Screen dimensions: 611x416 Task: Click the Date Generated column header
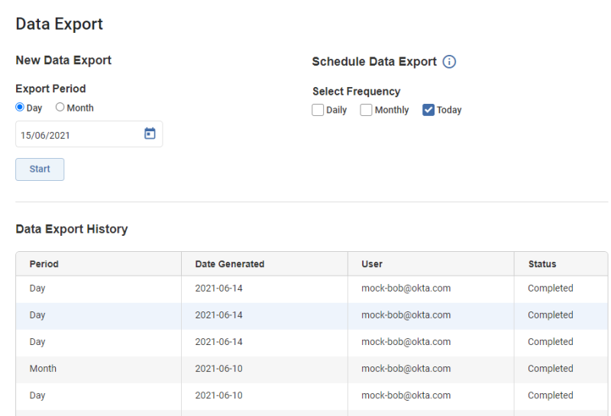coord(230,264)
